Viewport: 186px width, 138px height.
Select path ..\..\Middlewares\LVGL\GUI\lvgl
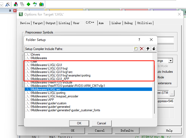88,68
